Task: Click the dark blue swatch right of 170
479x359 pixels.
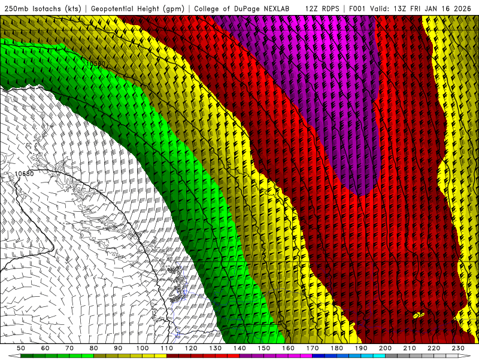Action: tap(319, 356)
